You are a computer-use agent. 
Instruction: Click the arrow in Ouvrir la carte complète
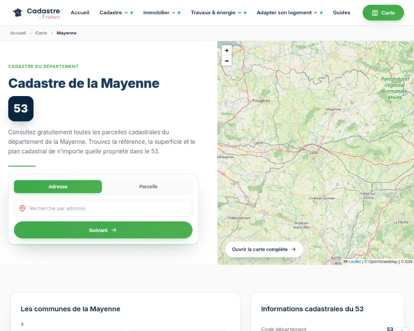tap(294, 249)
